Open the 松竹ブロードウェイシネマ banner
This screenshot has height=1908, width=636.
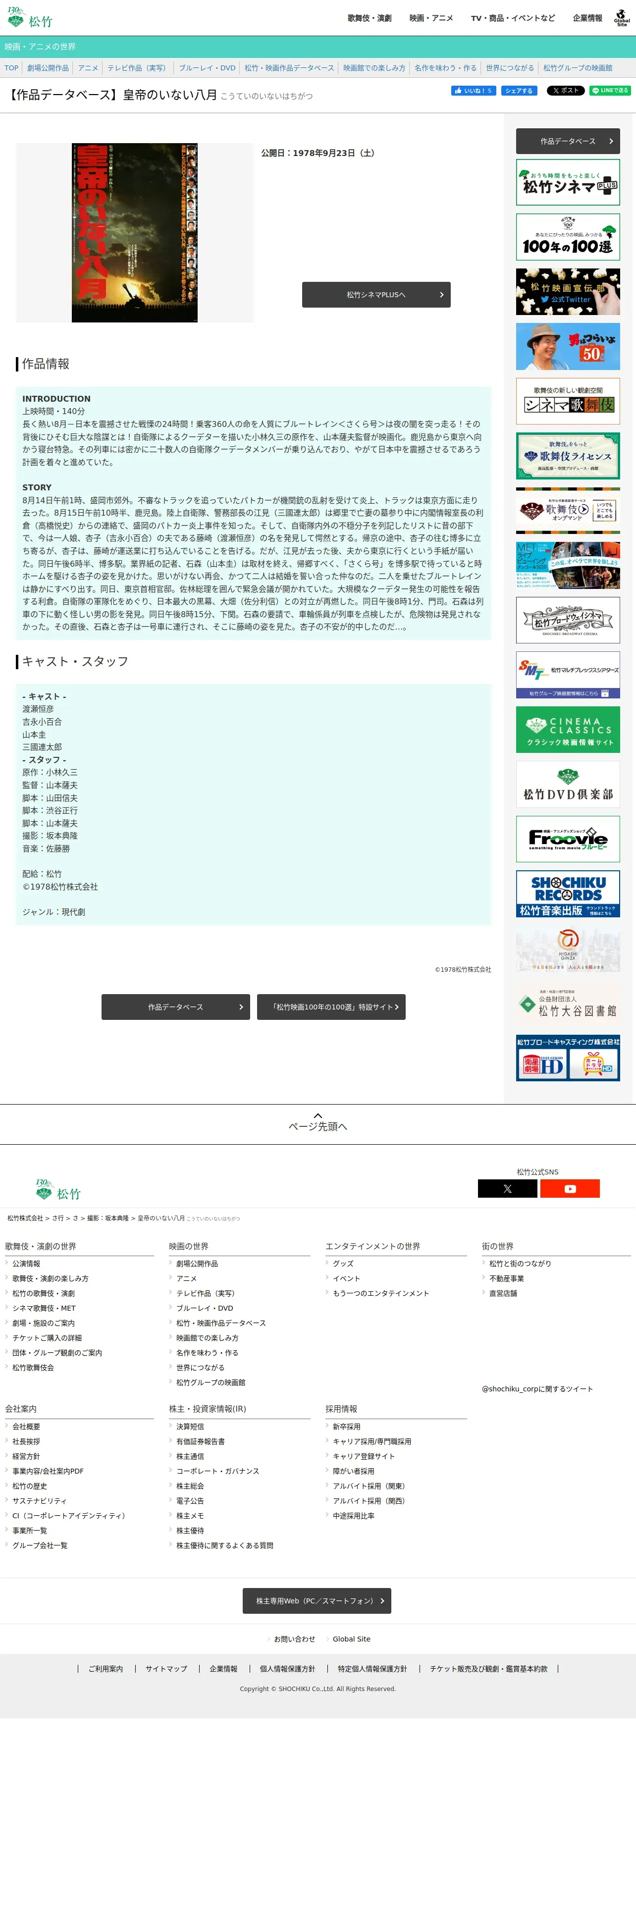[568, 620]
